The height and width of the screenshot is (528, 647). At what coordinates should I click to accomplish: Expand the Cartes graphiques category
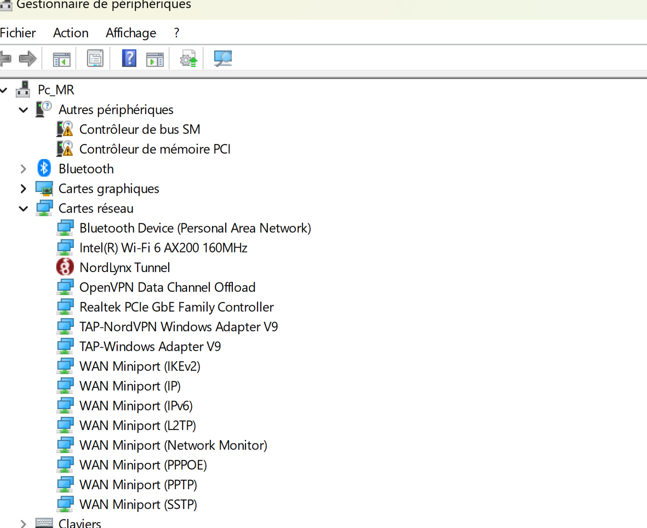click(23, 189)
